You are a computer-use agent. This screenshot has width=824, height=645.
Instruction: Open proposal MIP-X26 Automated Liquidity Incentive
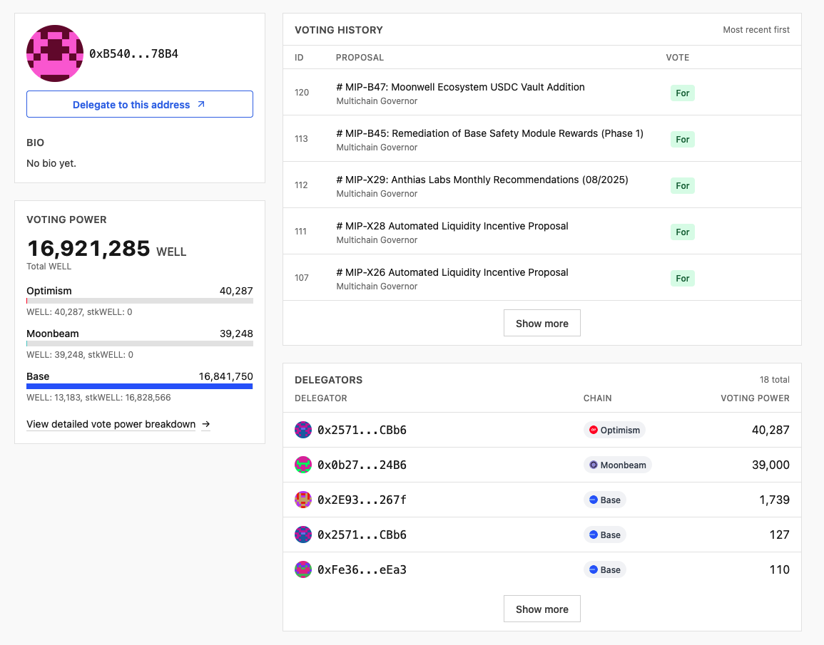pyautogui.click(x=452, y=272)
